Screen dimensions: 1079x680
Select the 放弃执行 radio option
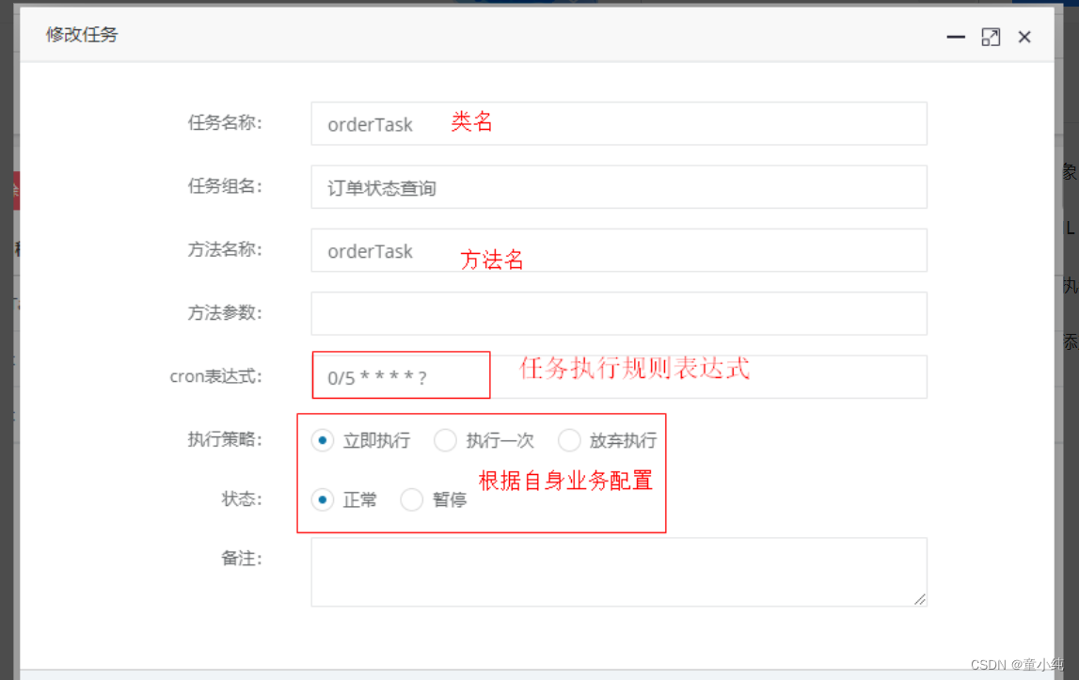point(569,440)
